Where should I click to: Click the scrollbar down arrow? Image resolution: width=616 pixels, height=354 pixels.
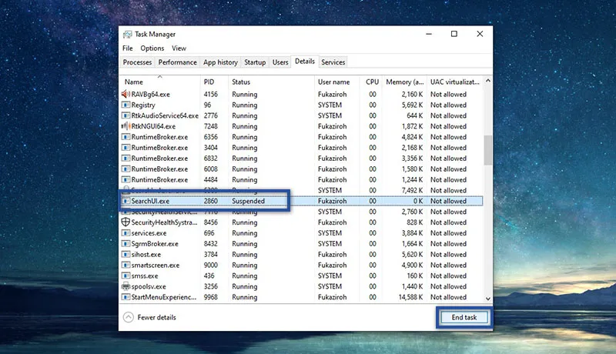(x=488, y=299)
